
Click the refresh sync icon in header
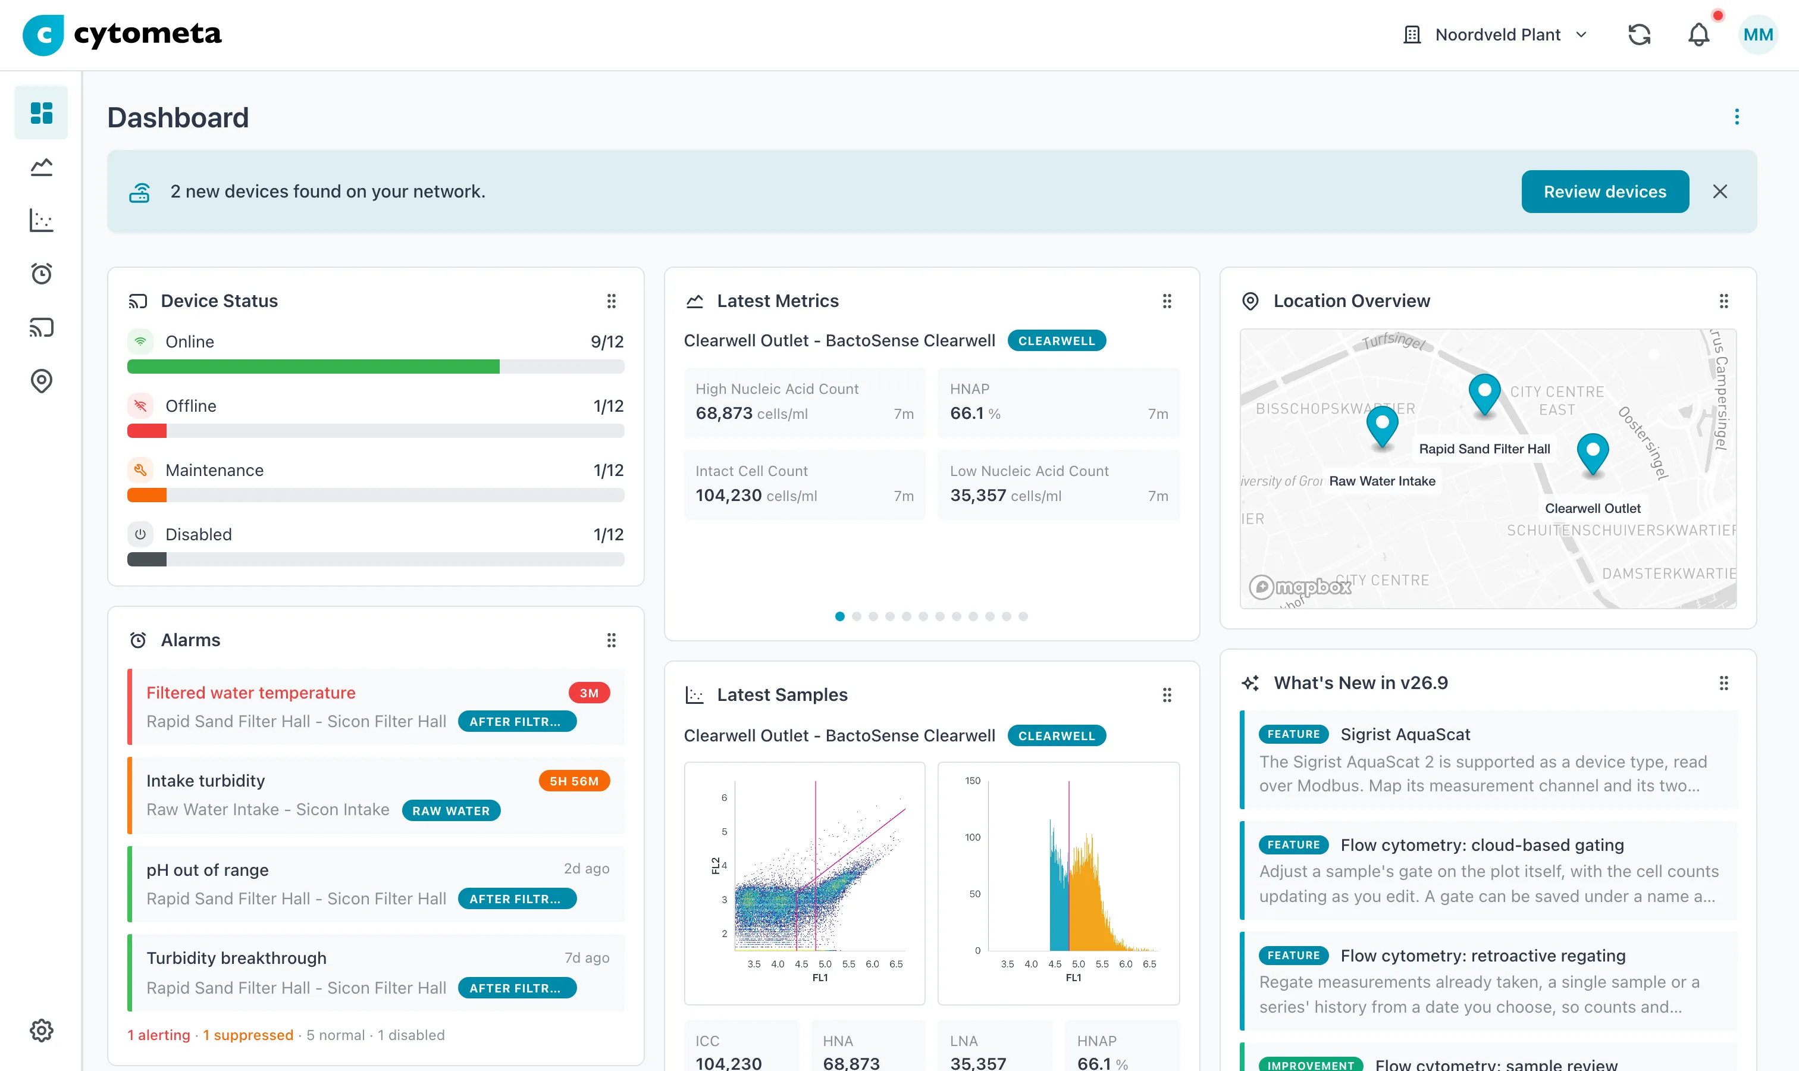[1639, 35]
